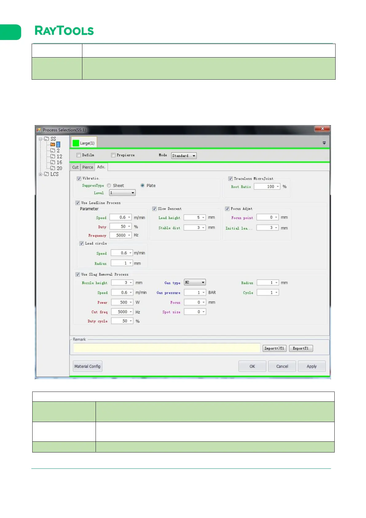Open the leadline Speed dropdown
The image size is (366, 518).
[129, 217]
